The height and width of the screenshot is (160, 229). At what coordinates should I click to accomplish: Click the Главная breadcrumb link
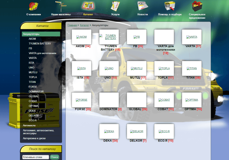click(x=72, y=25)
